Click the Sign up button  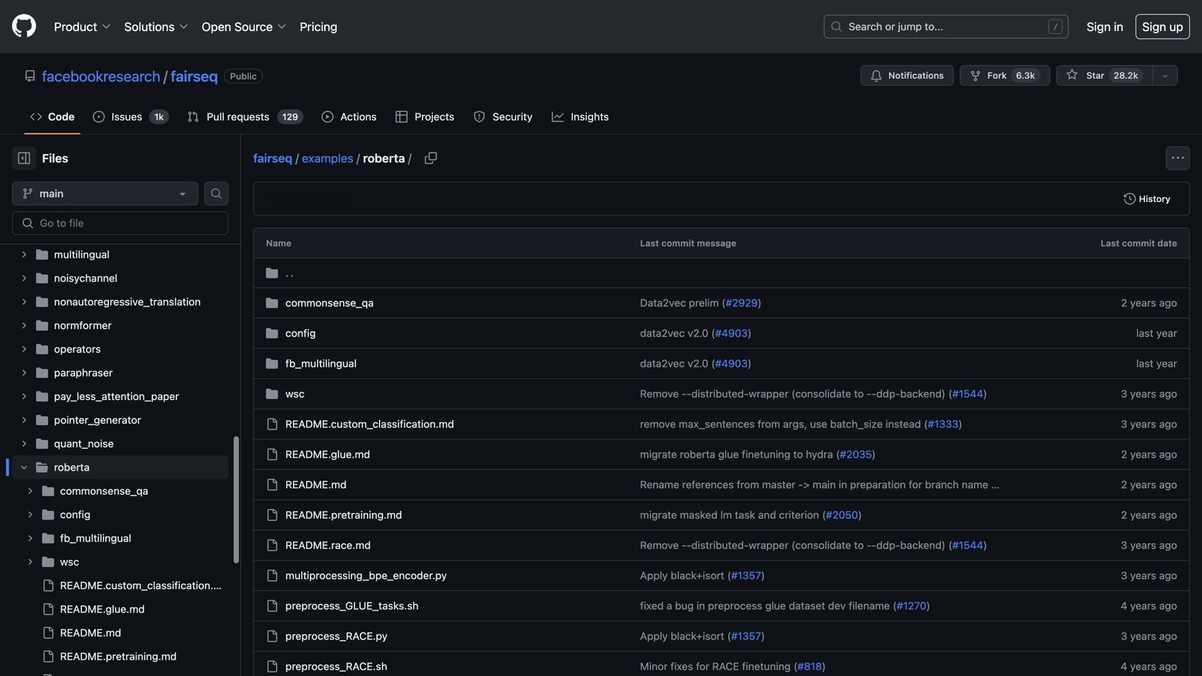[1162, 27]
